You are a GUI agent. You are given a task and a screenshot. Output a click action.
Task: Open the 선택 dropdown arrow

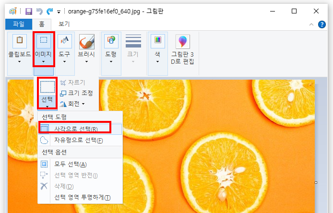click(x=48, y=106)
